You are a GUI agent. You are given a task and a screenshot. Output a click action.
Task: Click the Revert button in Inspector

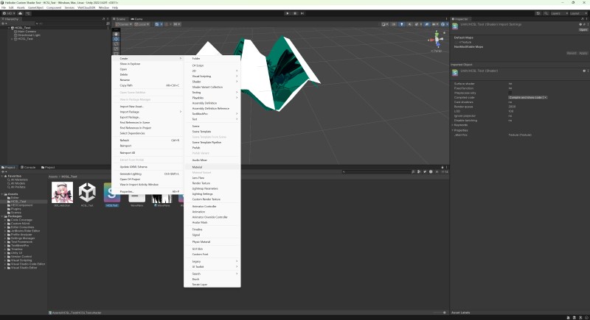pos(571,53)
